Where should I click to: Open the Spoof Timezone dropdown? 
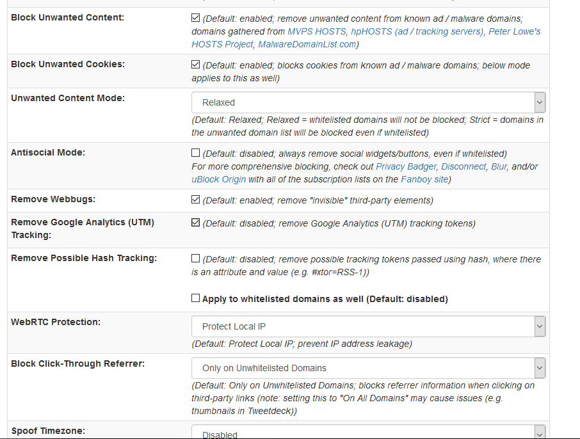368,433
